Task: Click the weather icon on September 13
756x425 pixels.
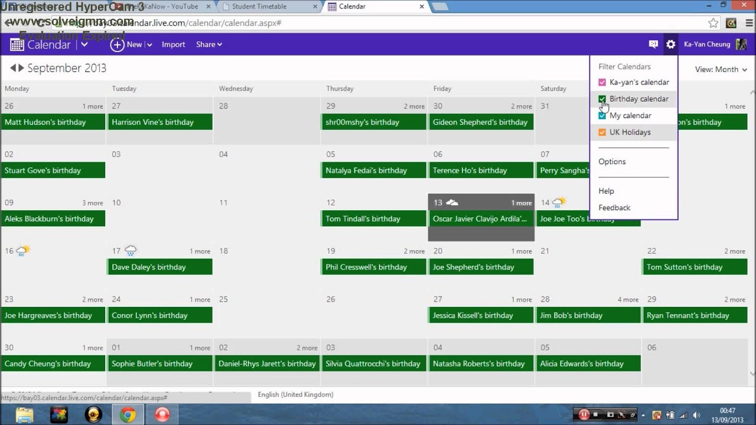Action: [451, 201]
